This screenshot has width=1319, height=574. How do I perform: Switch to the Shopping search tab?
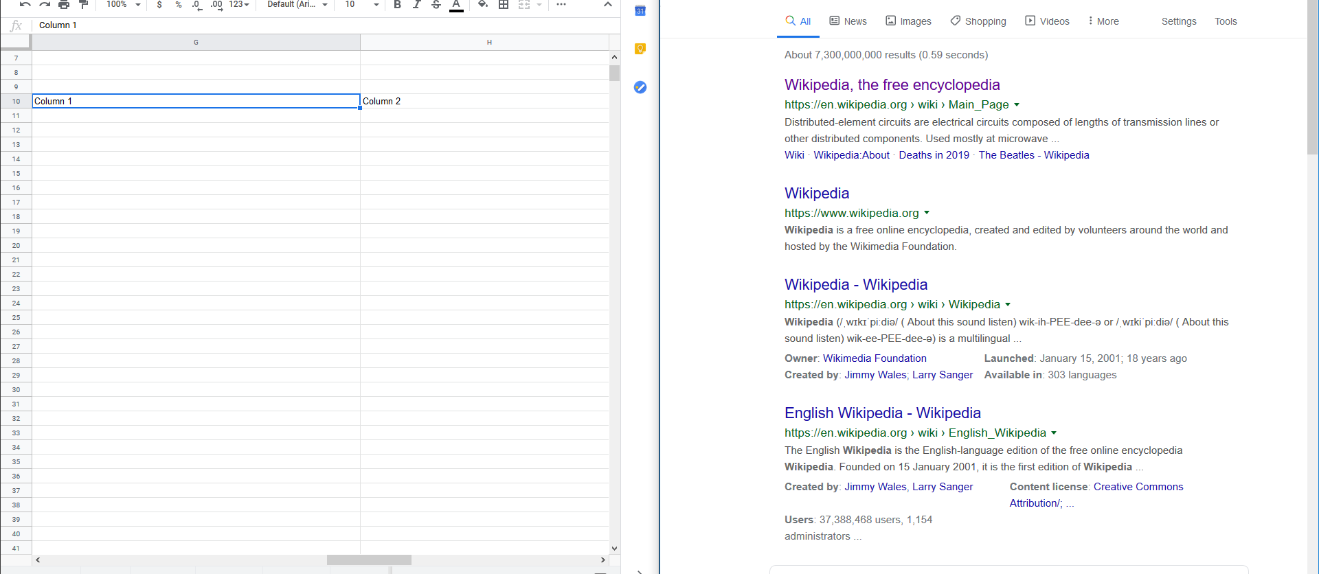point(978,21)
